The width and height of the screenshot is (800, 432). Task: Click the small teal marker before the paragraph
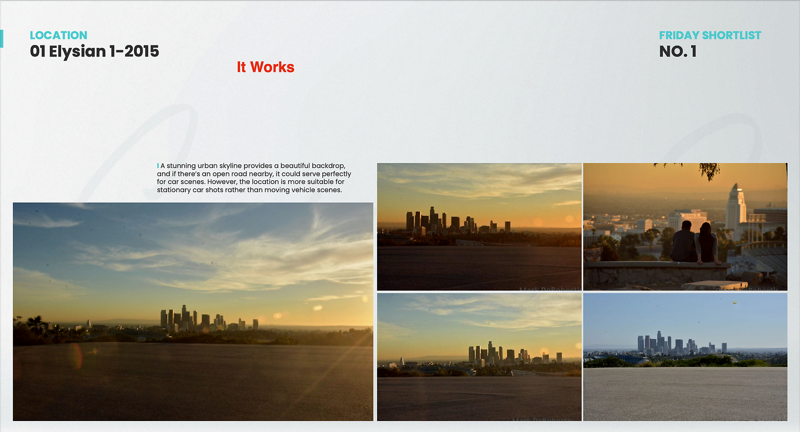(158, 166)
